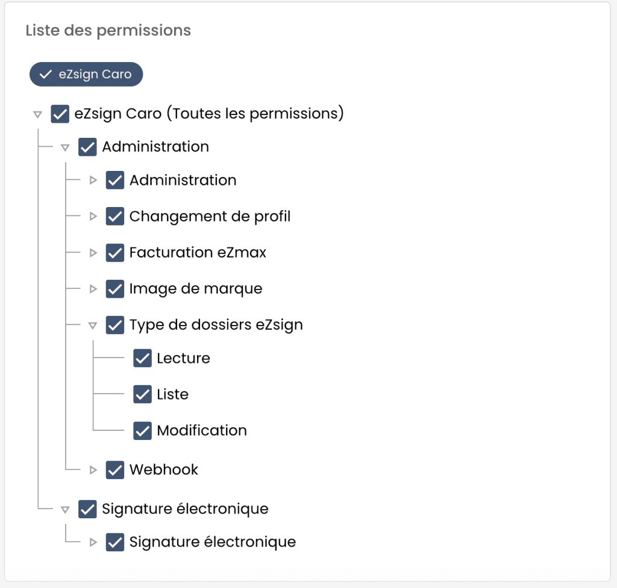Screen dimensions: 617x588
Task: Toggle Facturation eZmax checkbox
Action: 115,253
